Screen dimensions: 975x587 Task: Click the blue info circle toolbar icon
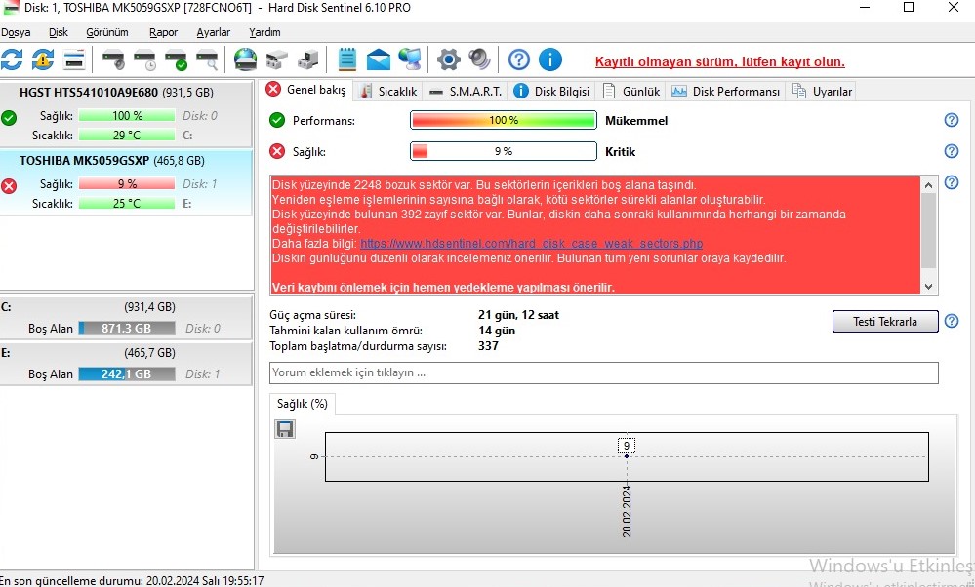point(549,59)
